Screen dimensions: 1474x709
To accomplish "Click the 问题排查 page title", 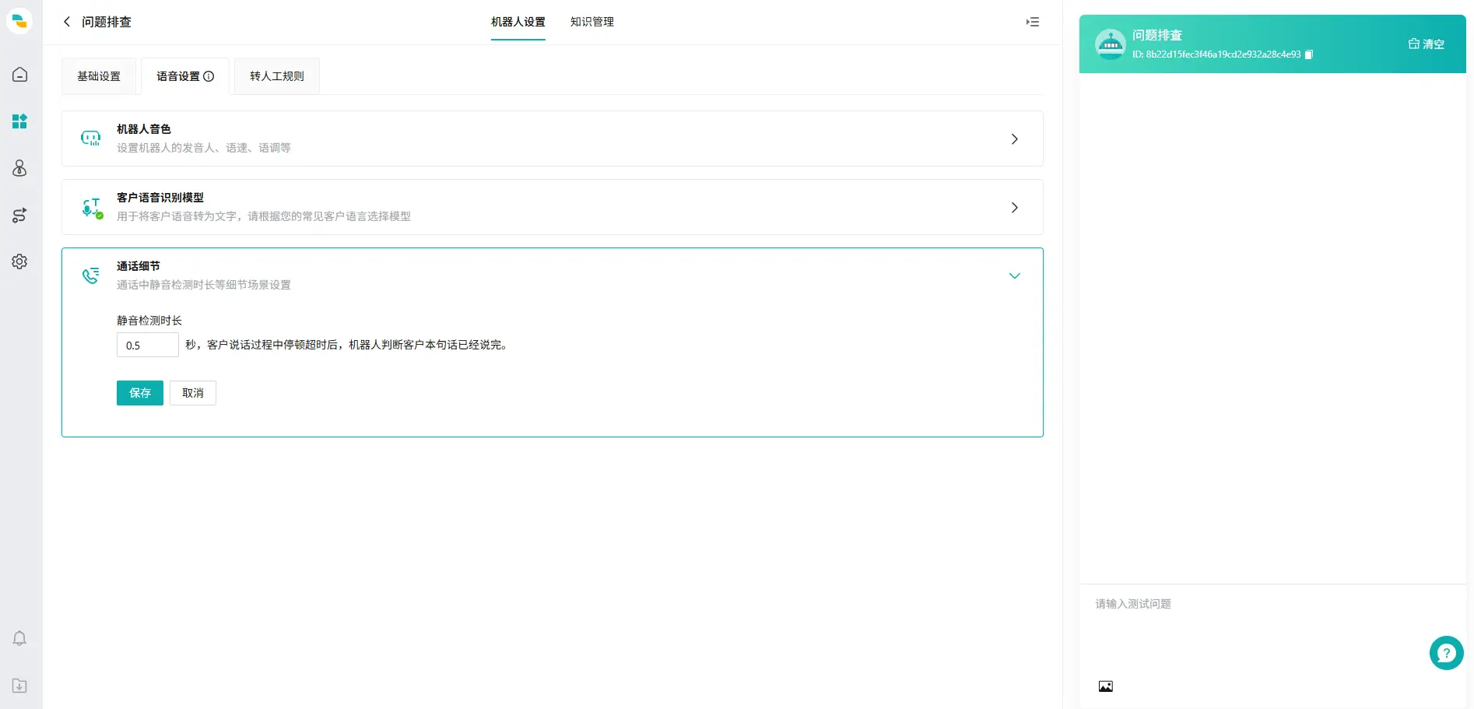I will click(x=107, y=22).
